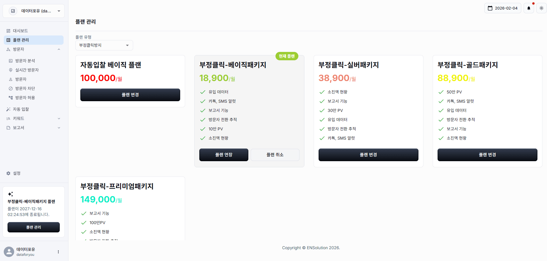Click 플랜 취소 on the current plan
This screenshot has width=547, height=261.
click(x=275, y=155)
